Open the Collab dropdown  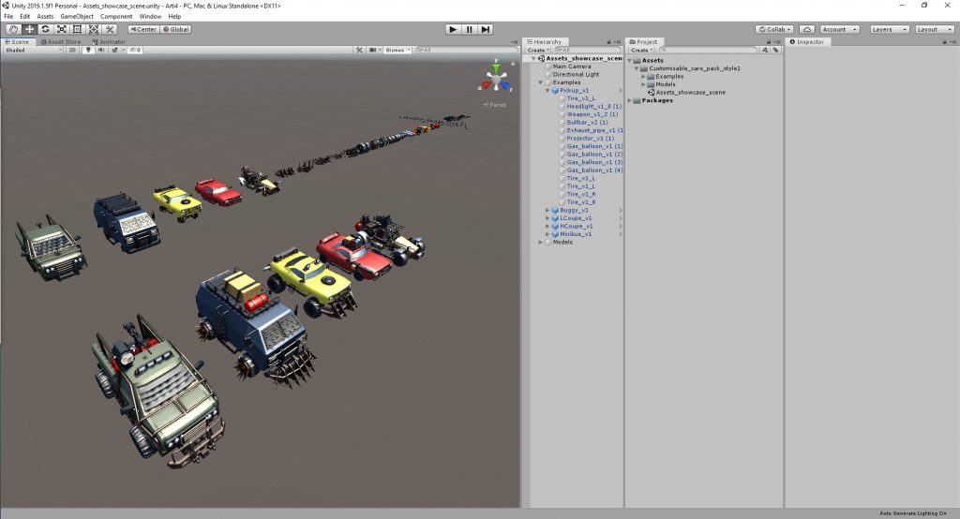[x=774, y=29]
